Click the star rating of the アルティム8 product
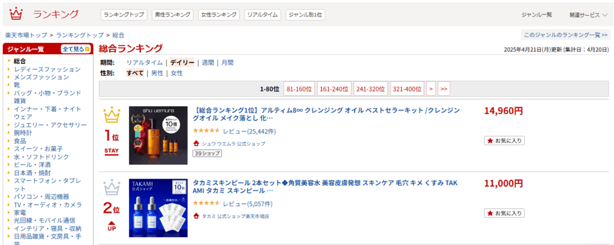 click(x=206, y=131)
